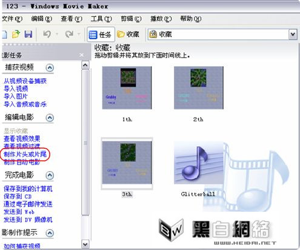Save the project with the floppy icon
The image size is (300, 250).
28,34
